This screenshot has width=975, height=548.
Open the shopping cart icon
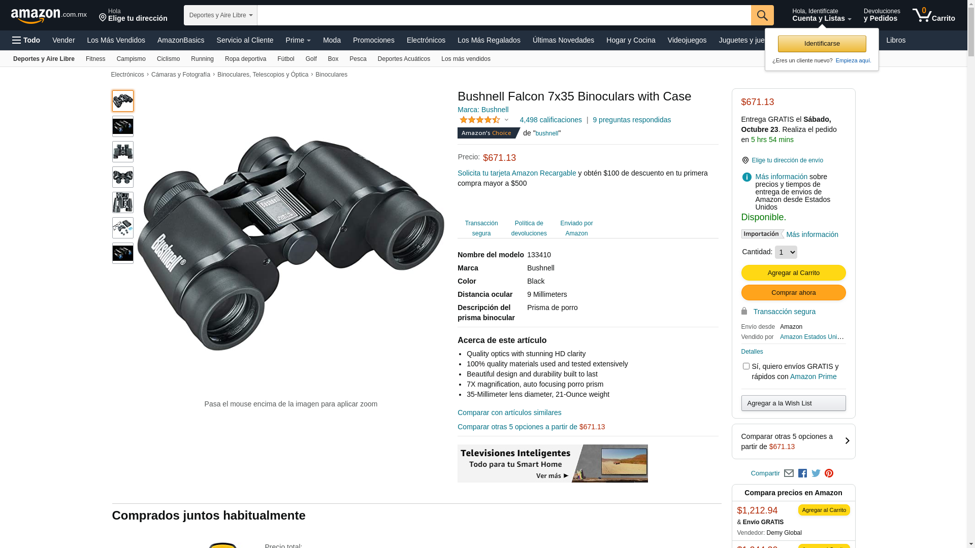[x=933, y=15]
